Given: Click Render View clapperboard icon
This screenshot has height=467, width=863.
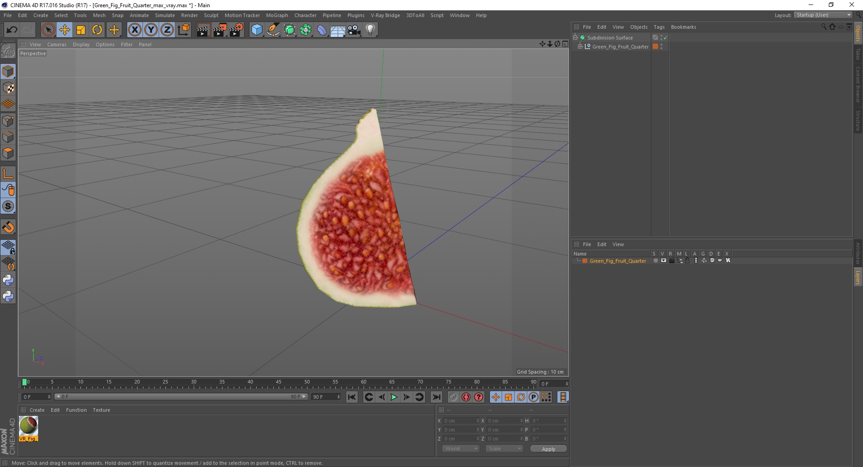Looking at the screenshot, I should pos(203,30).
